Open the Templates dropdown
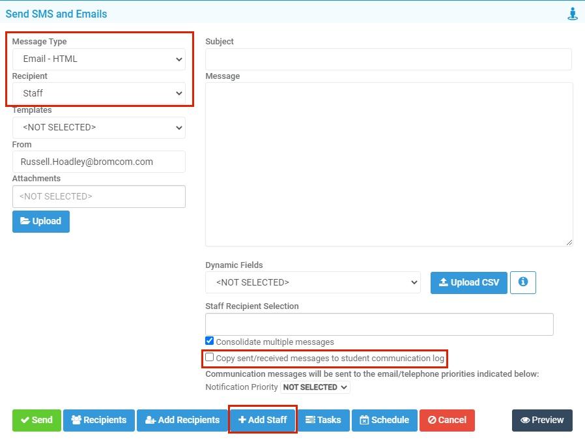Screen dimensions: 585x442 (99, 127)
